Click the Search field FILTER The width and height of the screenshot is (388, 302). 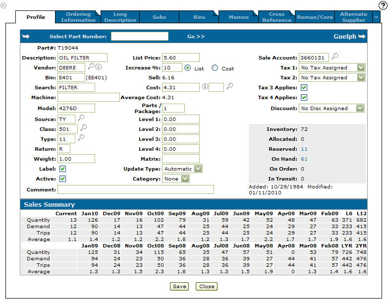pos(76,87)
